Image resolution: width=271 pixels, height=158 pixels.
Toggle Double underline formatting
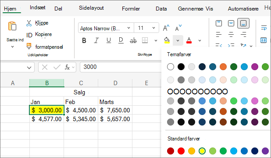click(121, 40)
